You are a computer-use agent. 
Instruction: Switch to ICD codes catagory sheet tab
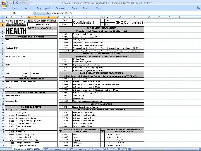coord(54,149)
